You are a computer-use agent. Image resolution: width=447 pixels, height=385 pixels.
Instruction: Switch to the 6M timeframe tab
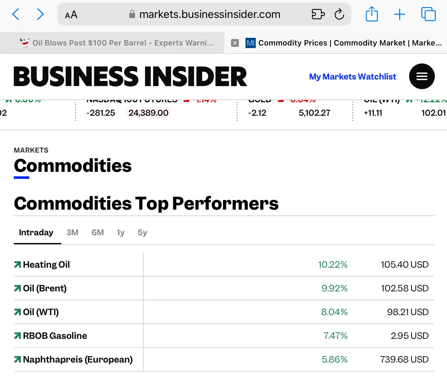98,232
